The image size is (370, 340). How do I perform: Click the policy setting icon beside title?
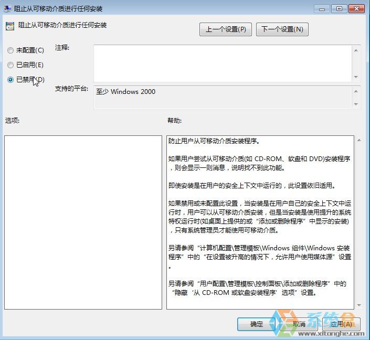(x=10, y=26)
